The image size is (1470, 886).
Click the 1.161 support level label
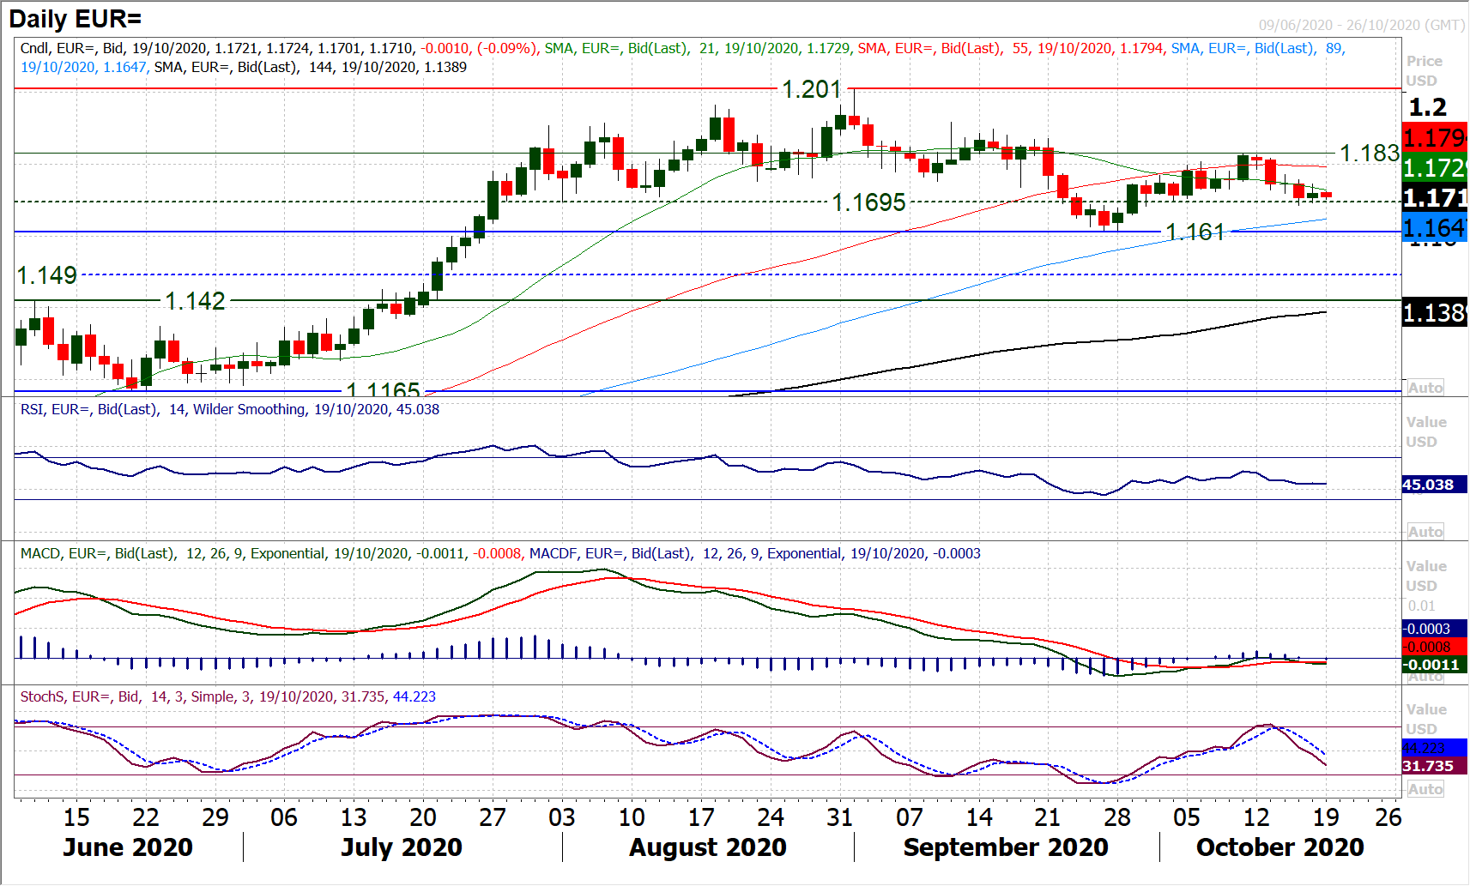pos(1195,232)
